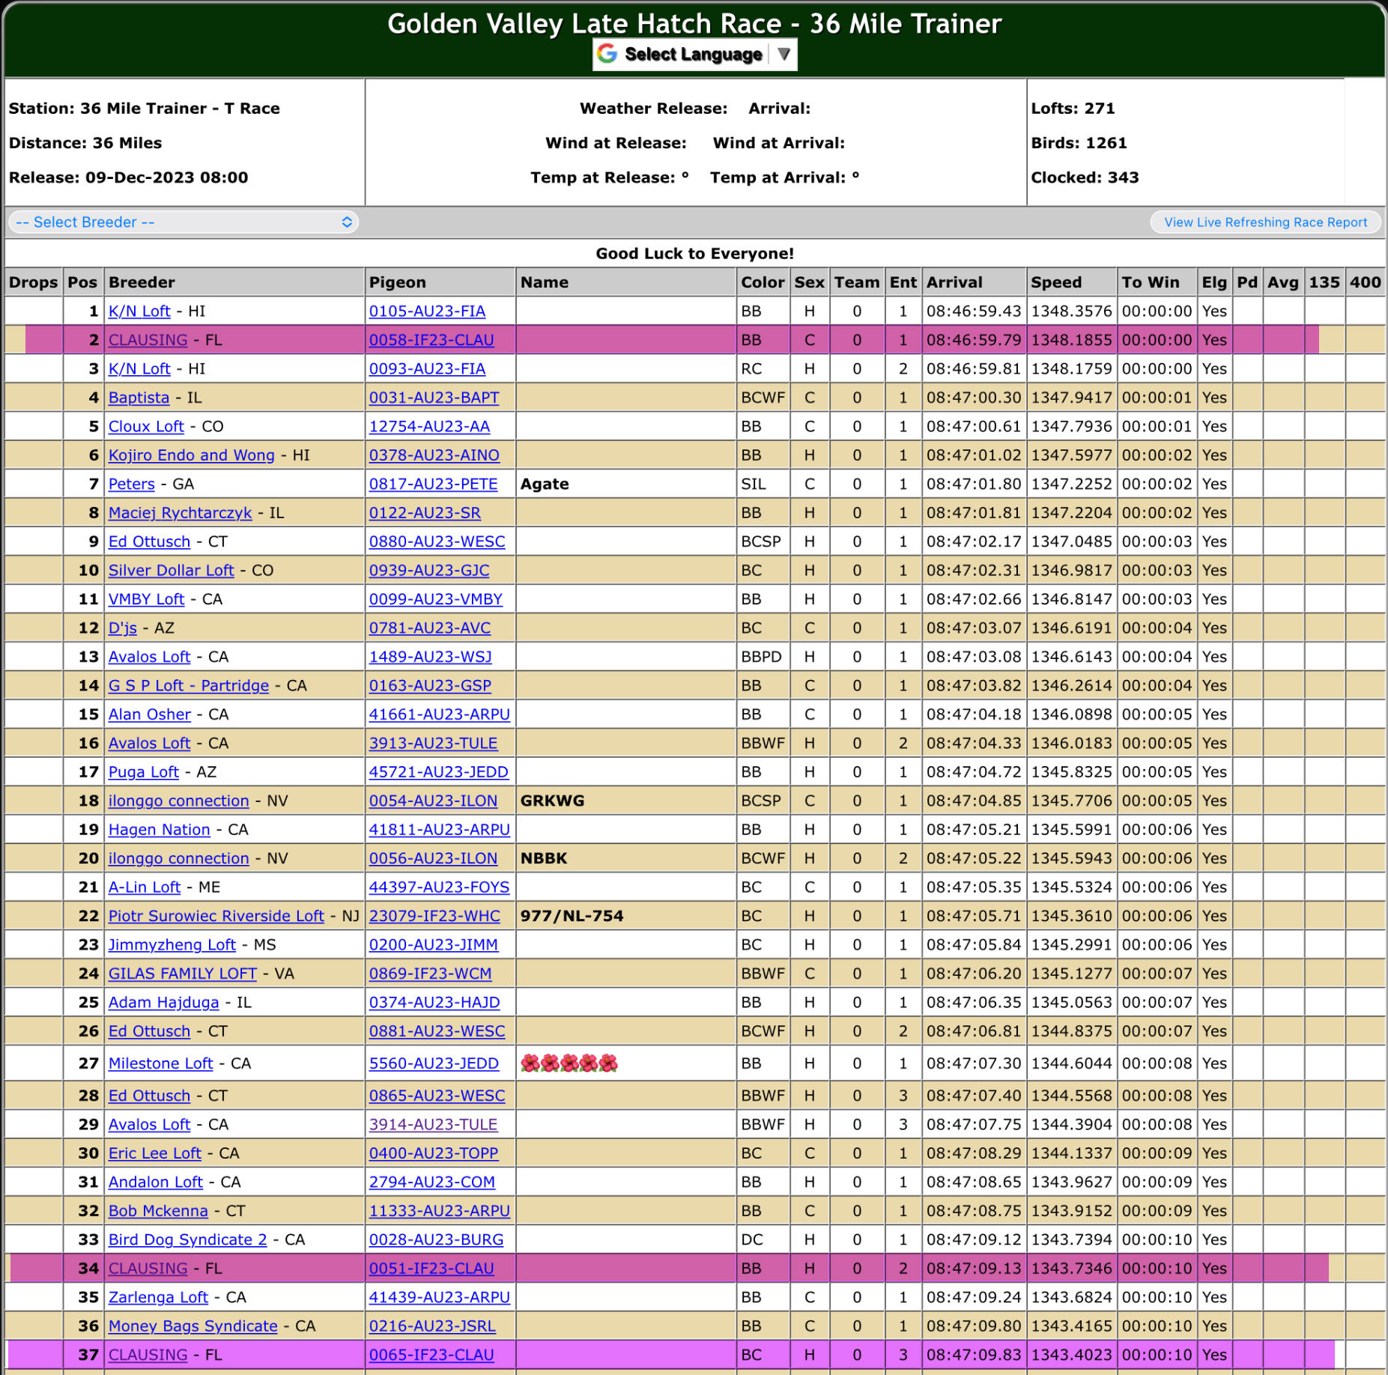Click the Google logo icon
Screen dimensions: 1388x1375
click(x=607, y=54)
